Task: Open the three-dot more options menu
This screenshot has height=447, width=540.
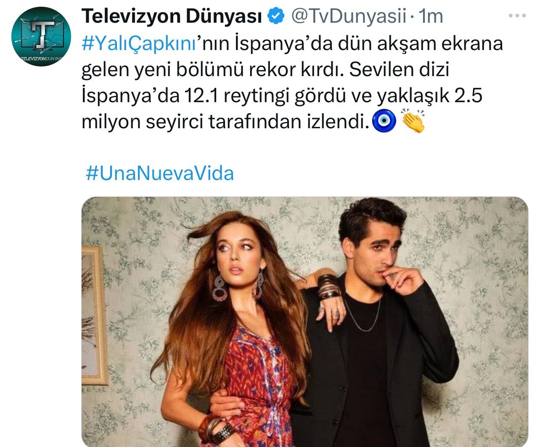Action: [x=517, y=16]
